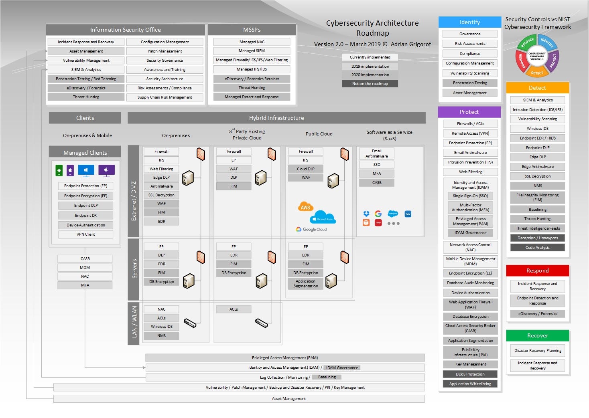Select 'Risk Assessments' under Identify
The width and height of the screenshot is (589, 418).
(x=470, y=44)
